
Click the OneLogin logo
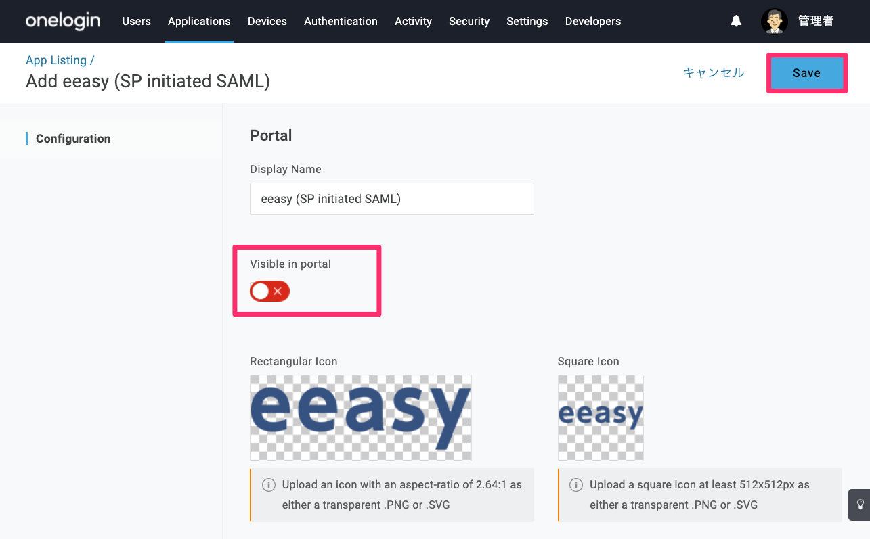pyautogui.click(x=63, y=21)
